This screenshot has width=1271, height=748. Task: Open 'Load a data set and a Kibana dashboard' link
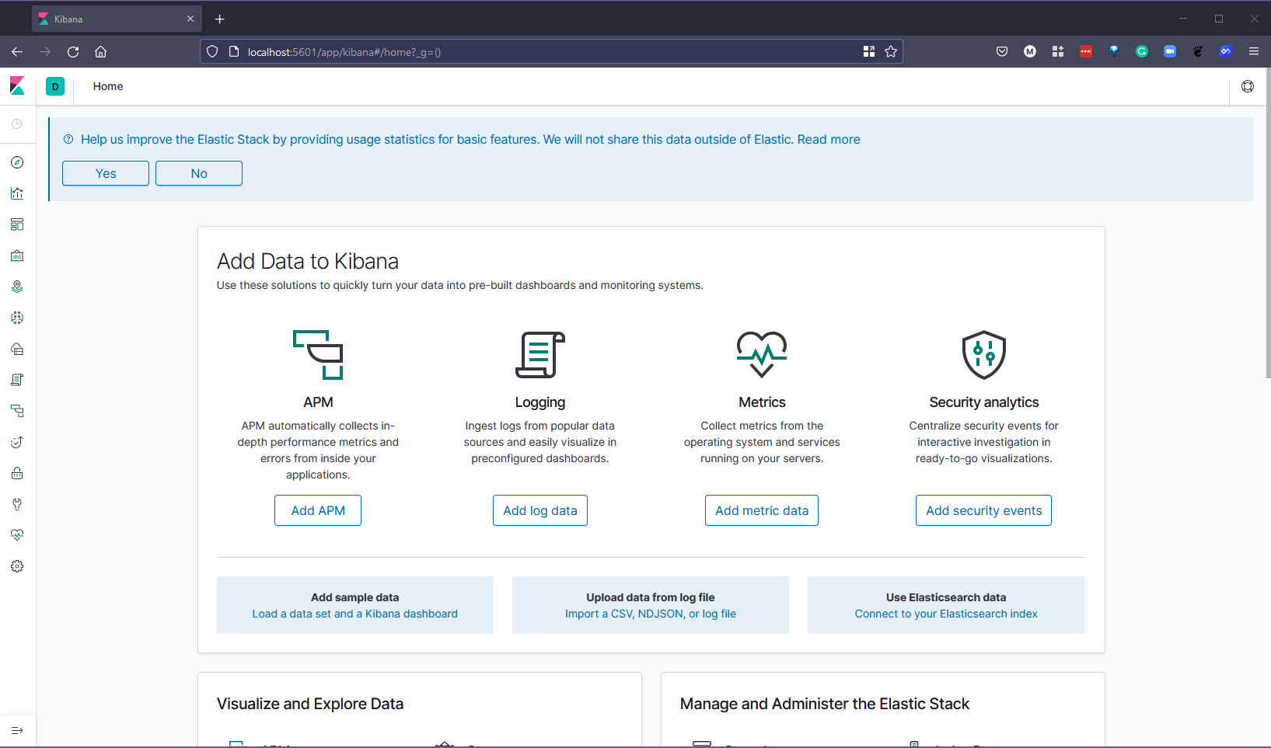(354, 614)
